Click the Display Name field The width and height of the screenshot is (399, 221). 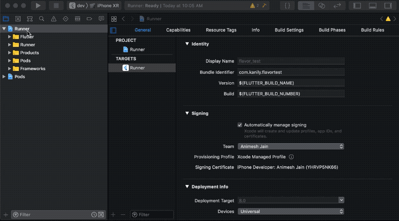click(291, 61)
